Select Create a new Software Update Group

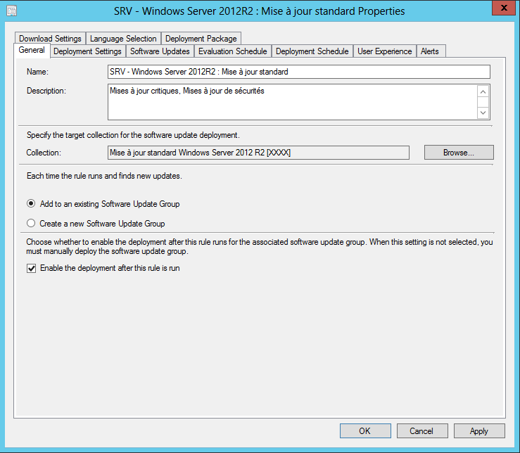pyautogui.click(x=31, y=223)
